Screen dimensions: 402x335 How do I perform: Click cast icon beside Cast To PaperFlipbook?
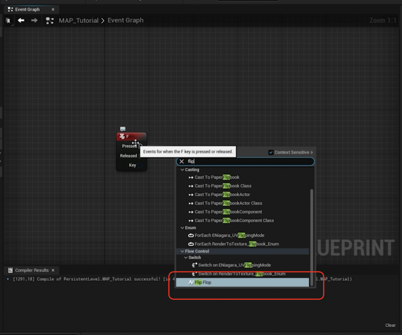[191, 177]
